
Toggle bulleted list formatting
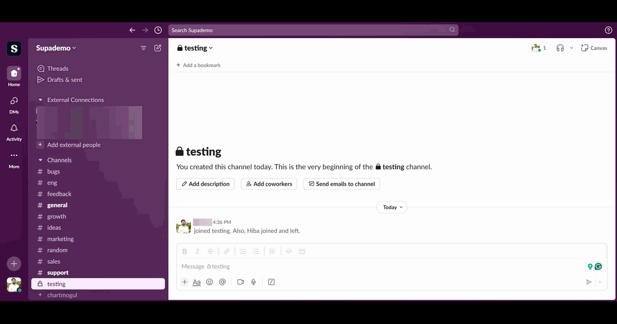256,251
